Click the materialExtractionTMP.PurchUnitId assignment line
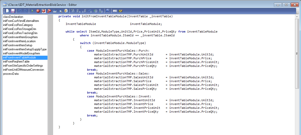The height and width of the screenshot is (135, 301). point(154,54)
